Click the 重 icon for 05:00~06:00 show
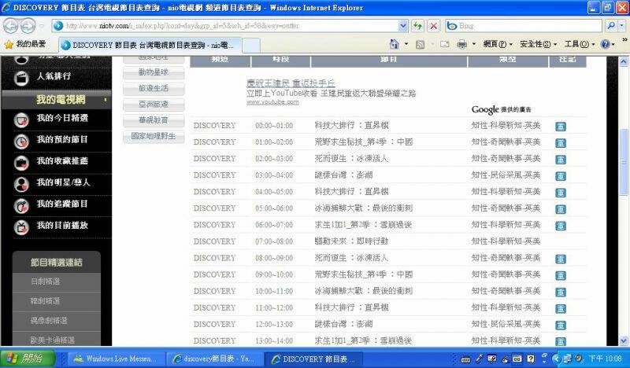The image size is (630, 368). click(x=561, y=209)
